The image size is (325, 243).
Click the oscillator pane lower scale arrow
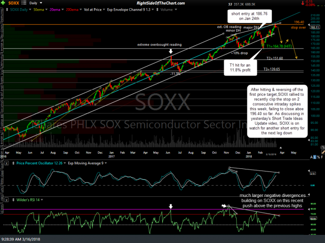click(x=309, y=195)
